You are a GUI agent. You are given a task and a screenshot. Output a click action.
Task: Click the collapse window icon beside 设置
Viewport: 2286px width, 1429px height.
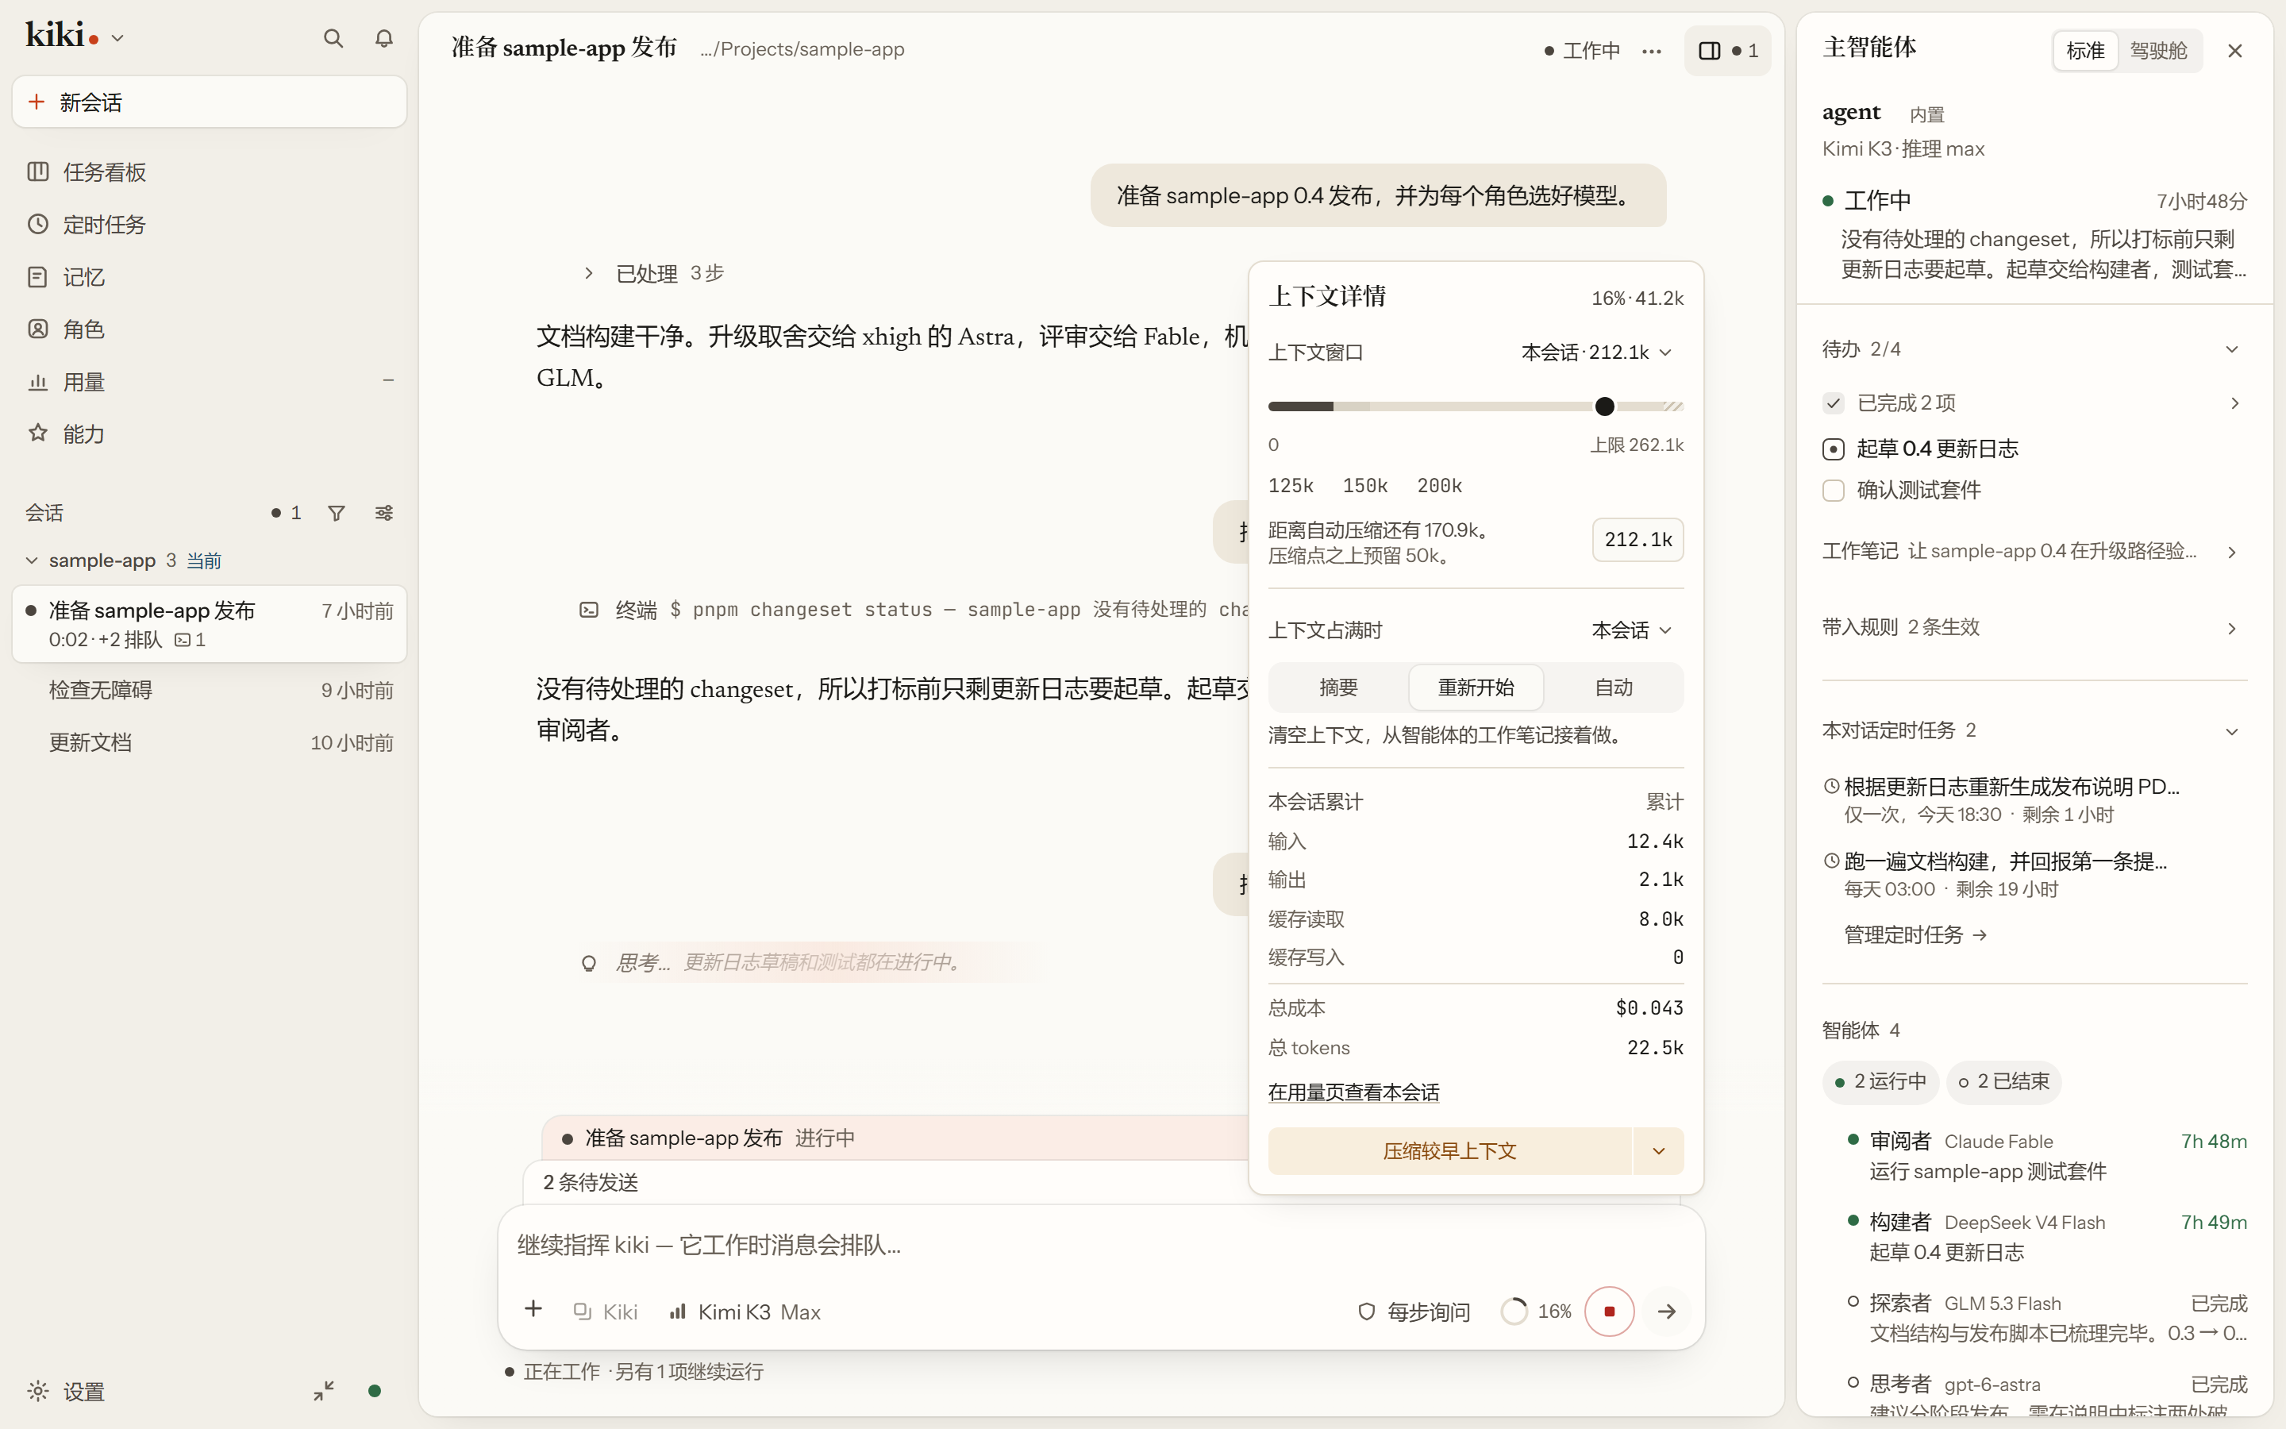click(323, 1391)
